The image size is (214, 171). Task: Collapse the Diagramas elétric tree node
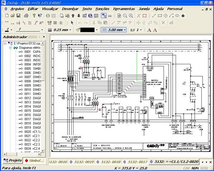coord(10,48)
